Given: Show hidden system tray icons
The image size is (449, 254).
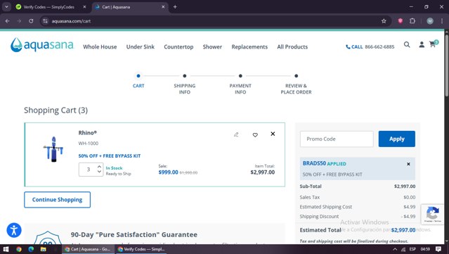Looking at the screenshot, I should click(x=395, y=249).
